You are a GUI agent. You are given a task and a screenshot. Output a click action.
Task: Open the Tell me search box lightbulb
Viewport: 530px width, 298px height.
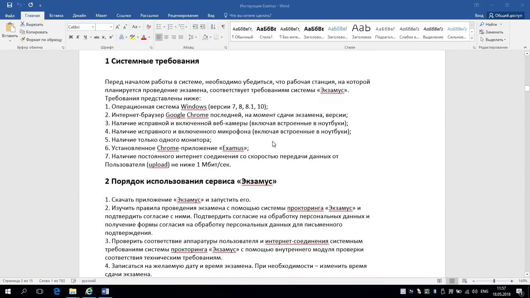(226, 15)
